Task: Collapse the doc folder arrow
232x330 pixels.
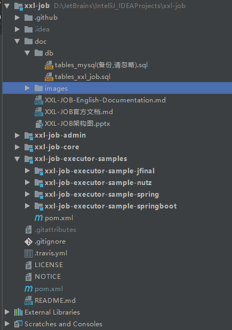Action: point(17,41)
